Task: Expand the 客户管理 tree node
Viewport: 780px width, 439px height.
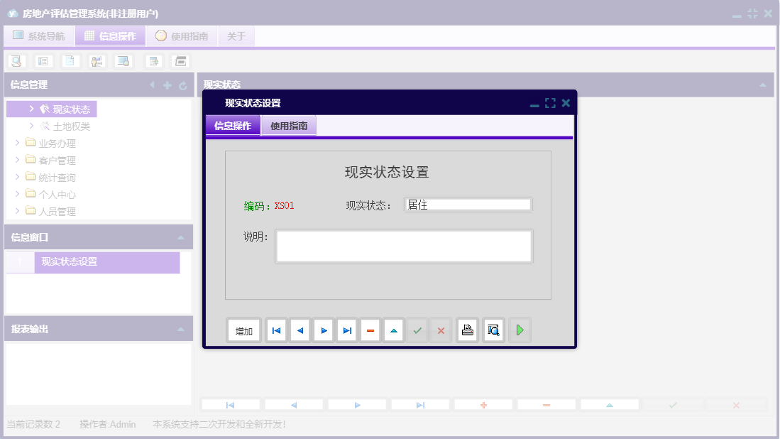Action: pyautogui.click(x=17, y=159)
